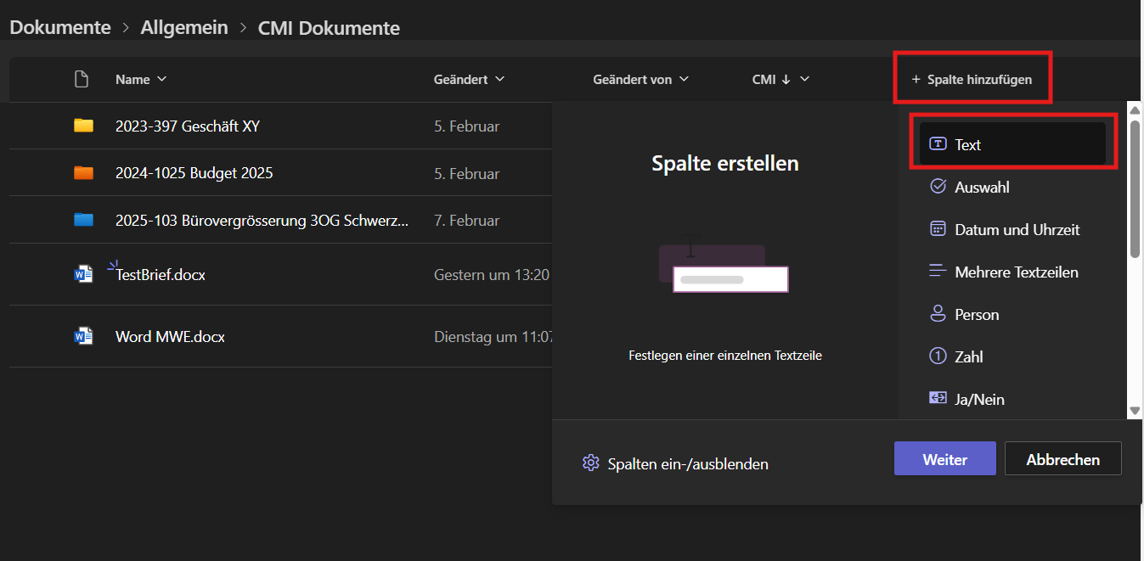Select the Auswahl column type

982,188
